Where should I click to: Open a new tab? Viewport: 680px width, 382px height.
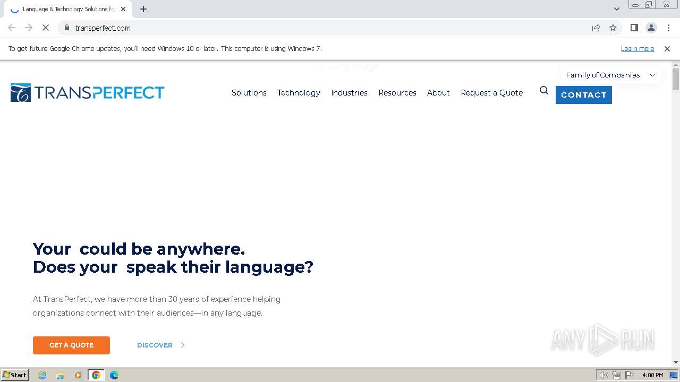tap(143, 9)
